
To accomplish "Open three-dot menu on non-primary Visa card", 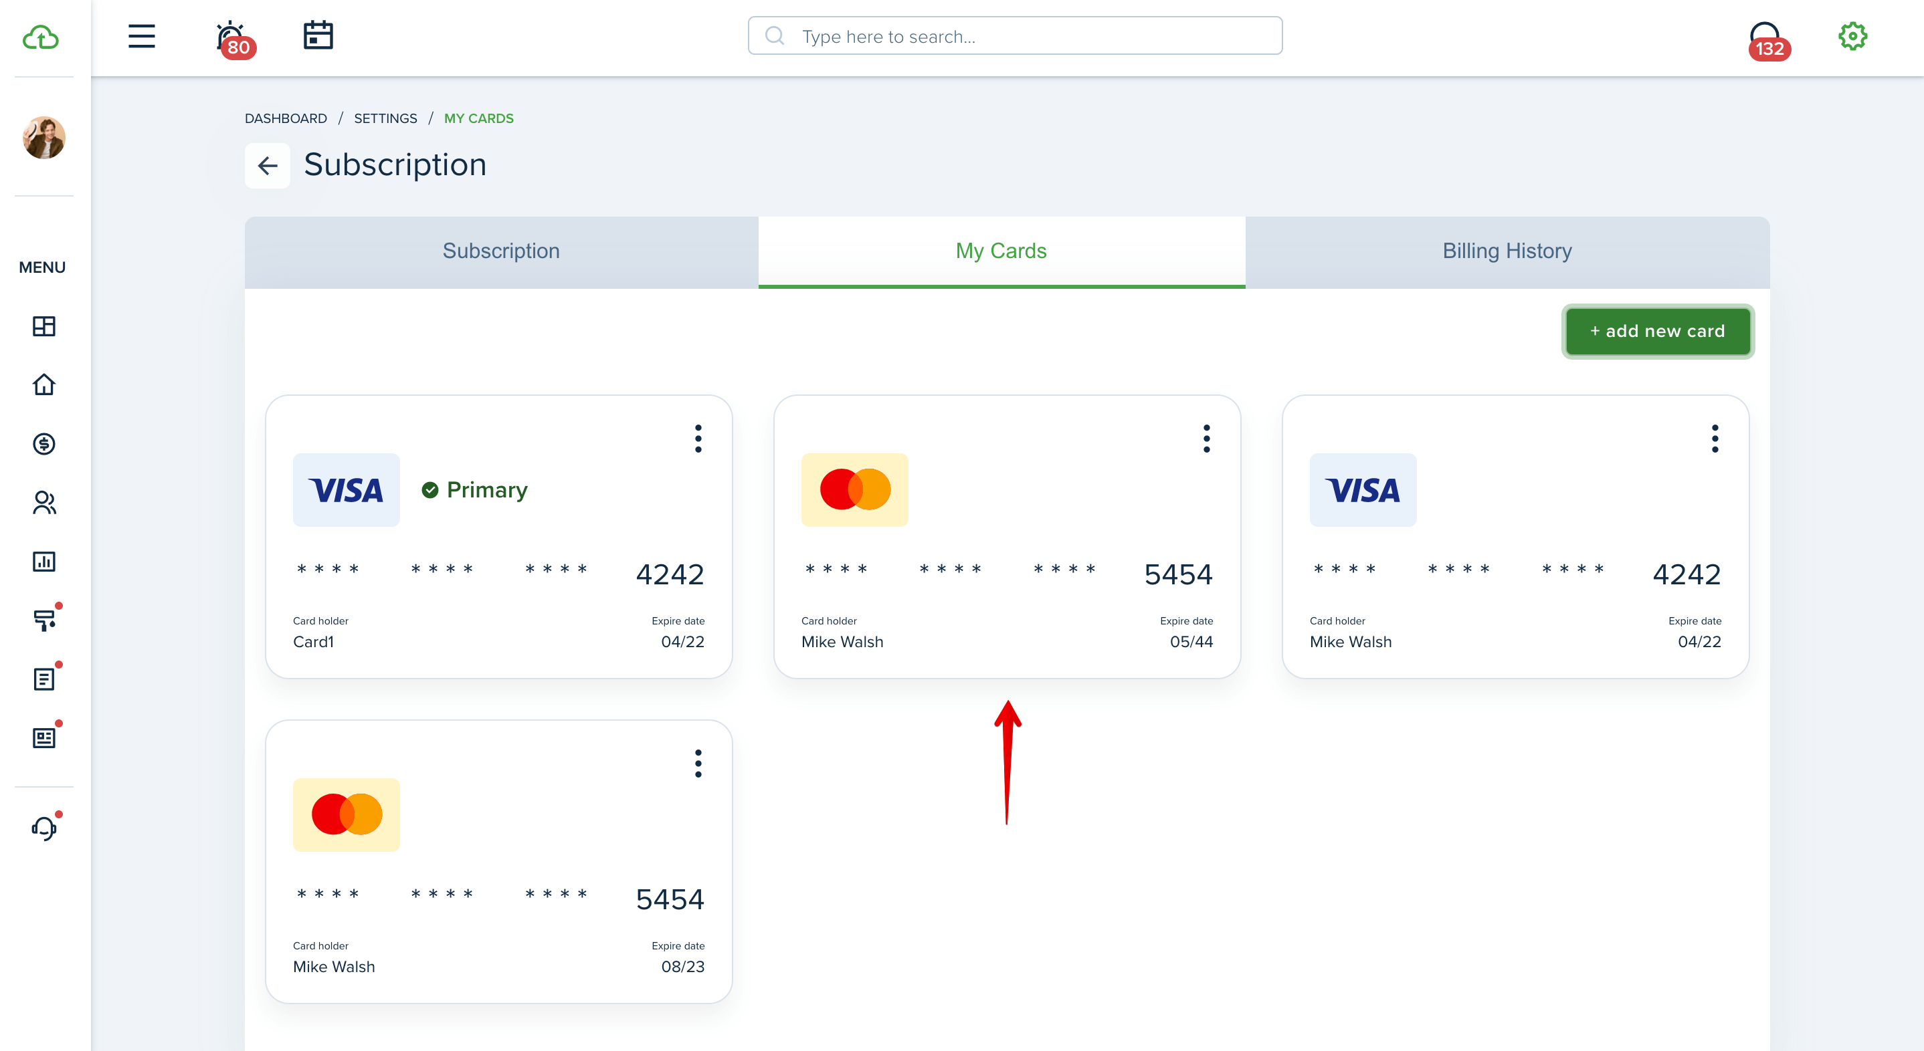I will (x=1715, y=439).
